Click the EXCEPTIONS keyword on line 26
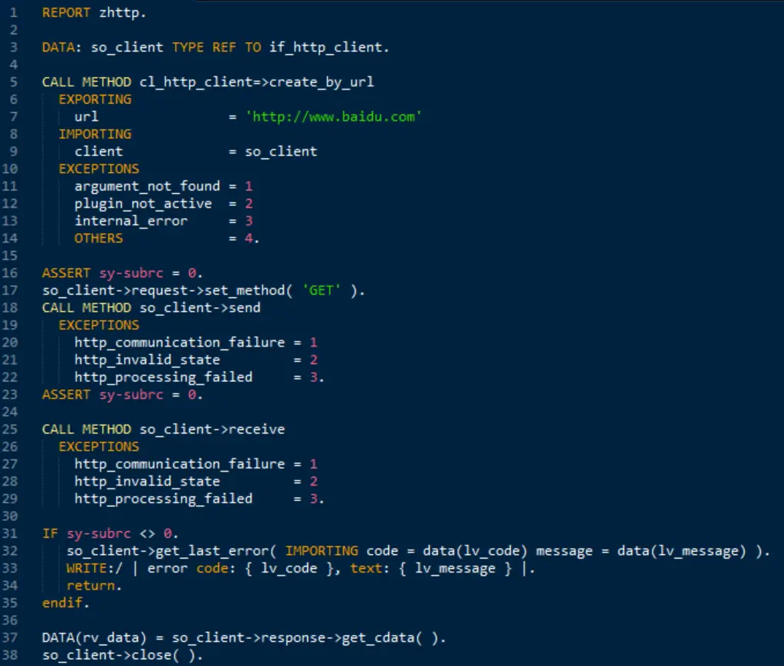784x666 pixels. [x=99, y=447]
